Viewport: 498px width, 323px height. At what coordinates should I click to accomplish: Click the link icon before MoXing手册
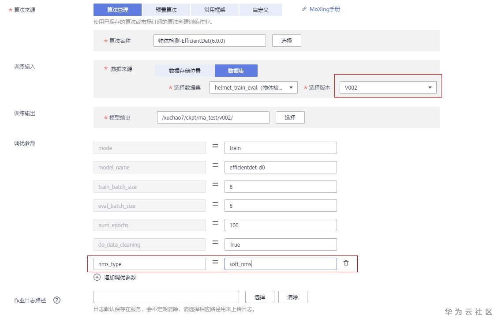pyautogui.click(x=304, y=9)
